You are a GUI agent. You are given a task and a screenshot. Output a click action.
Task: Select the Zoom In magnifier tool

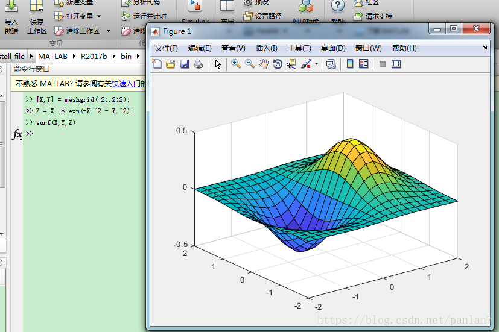(x=235, y=64)
